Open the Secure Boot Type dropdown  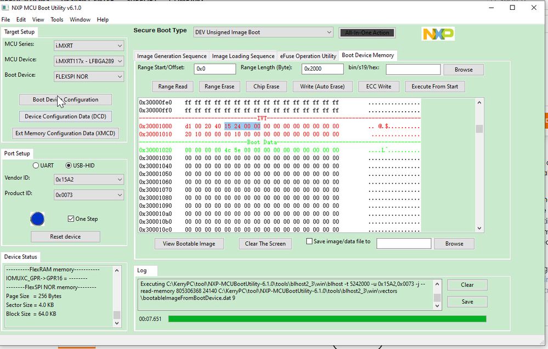point(263,32)
